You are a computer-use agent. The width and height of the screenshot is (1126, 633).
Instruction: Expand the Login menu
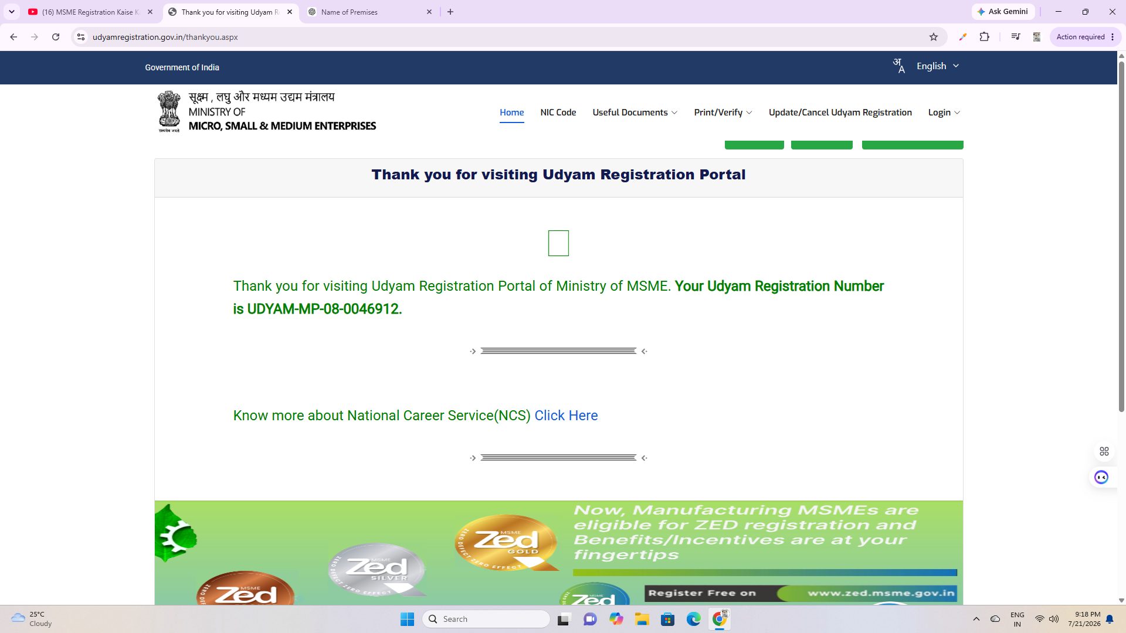pyautogui.click(x=944, y=113)
